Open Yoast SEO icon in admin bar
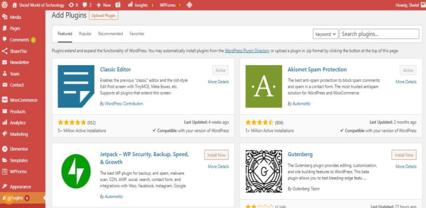This screenshot has width=426, height=208. pos(118,5)
